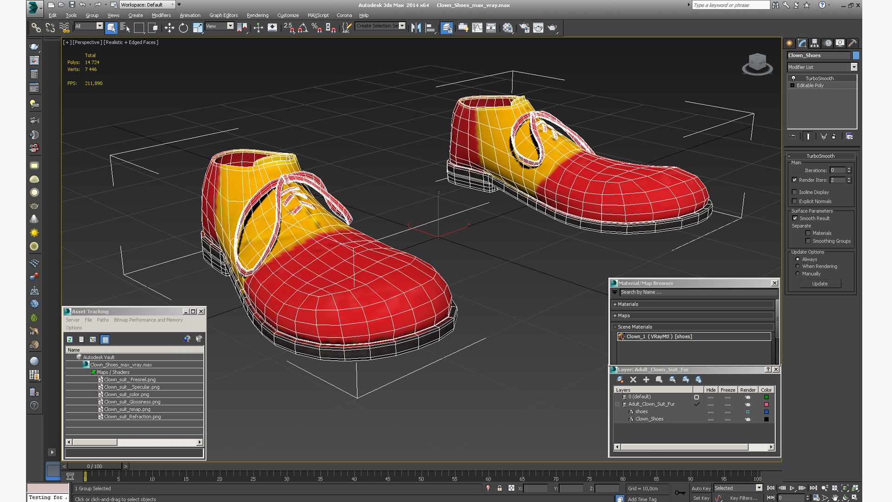Open the Workspace Default dropdown
The height and width of the screenshot is (502, 892).
[147, 5]
